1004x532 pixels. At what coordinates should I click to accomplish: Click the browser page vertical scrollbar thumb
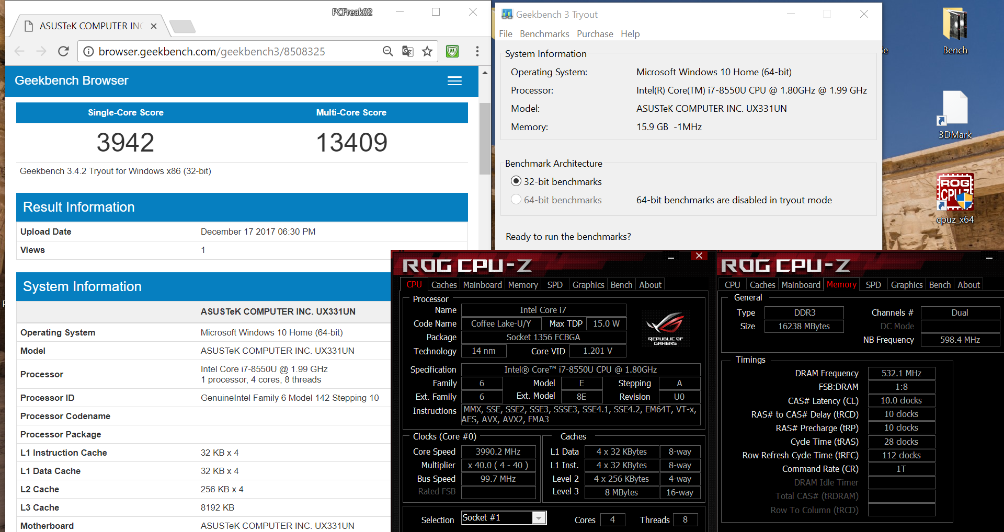pos(485,138)
